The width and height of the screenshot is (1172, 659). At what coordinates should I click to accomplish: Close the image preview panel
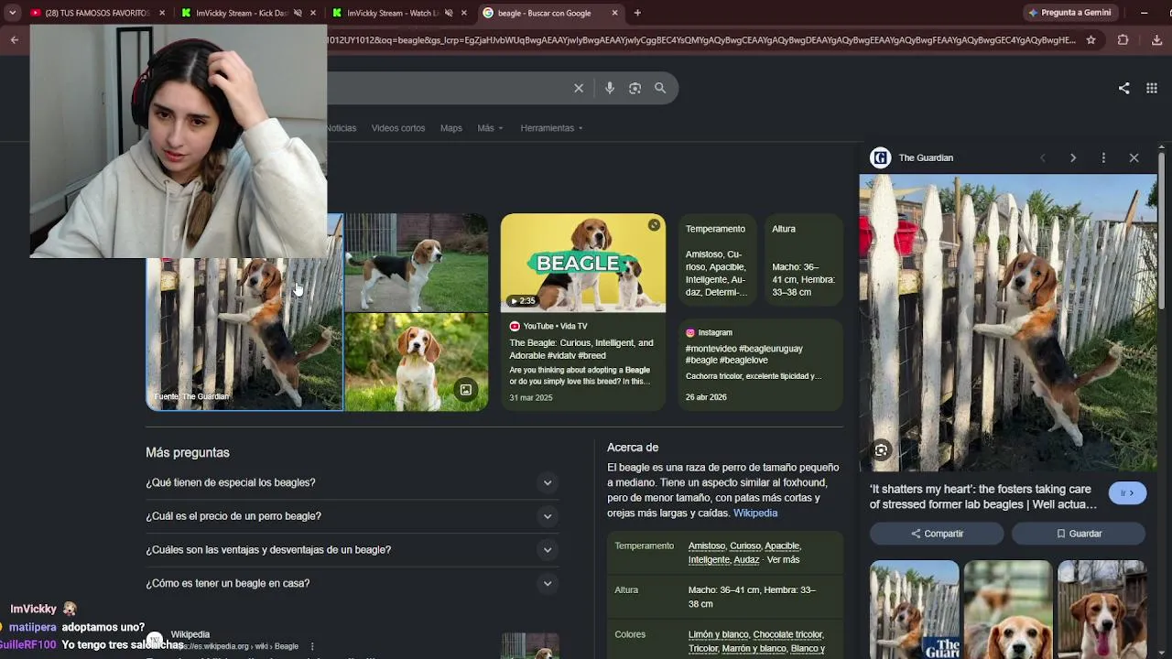(1134, 157)
